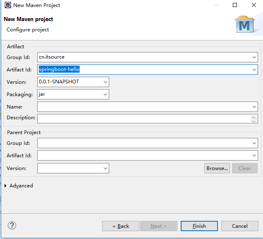
Task: Click the Browse... button
Action: pos(217,168)
